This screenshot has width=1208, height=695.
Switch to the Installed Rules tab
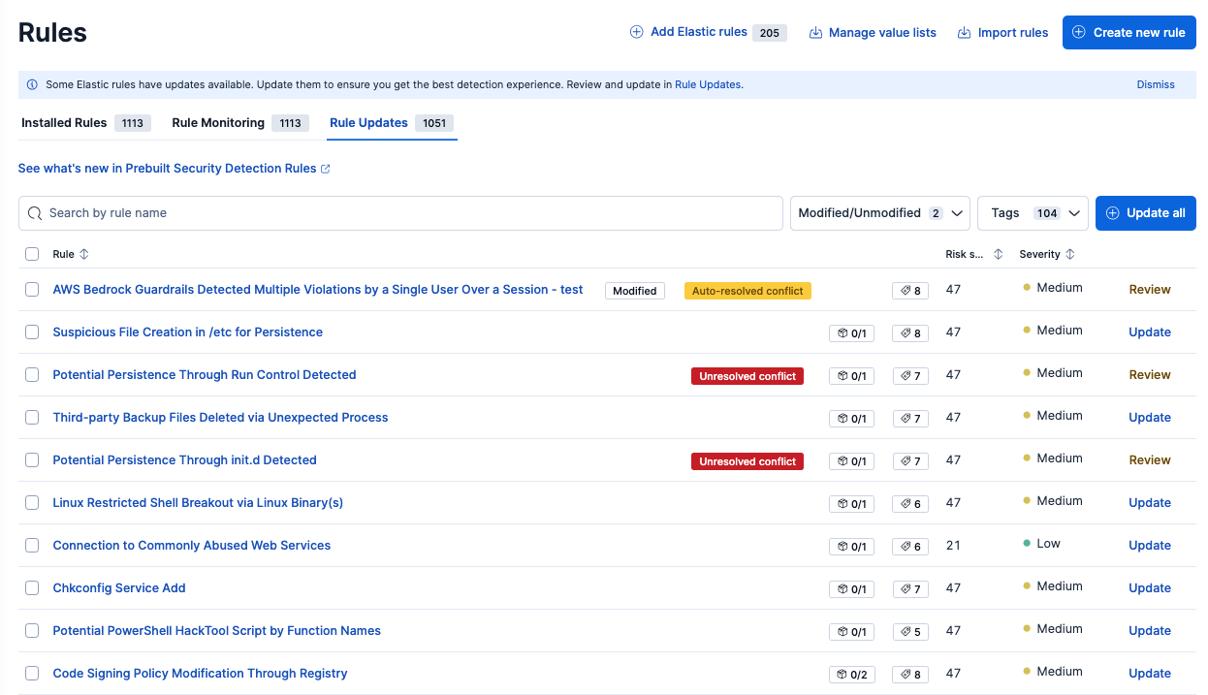click(x=86, y=123)
